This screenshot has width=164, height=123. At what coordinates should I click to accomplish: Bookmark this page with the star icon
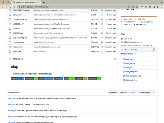(x=137, y=7)
